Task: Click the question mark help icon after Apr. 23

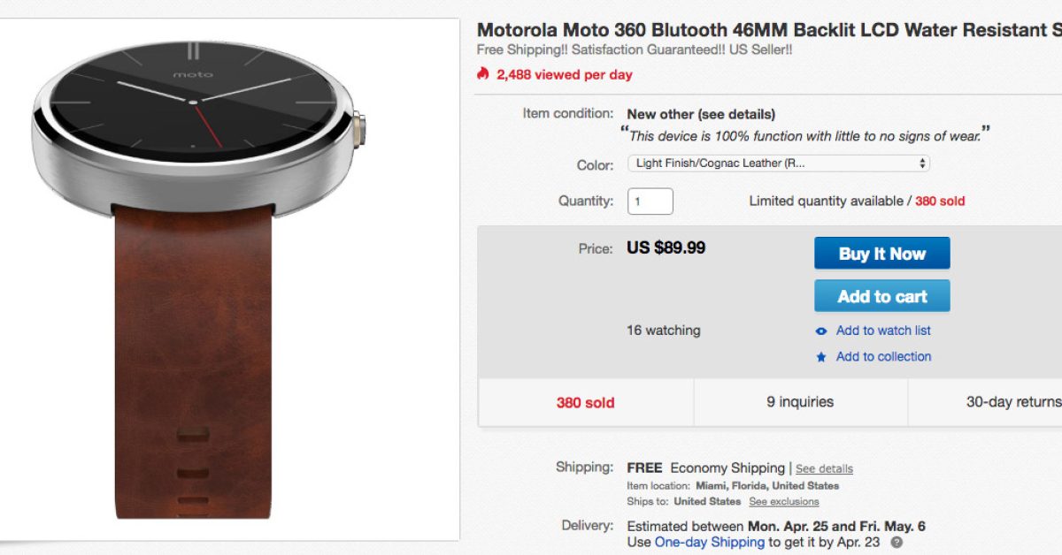Action: pos(897,543)
